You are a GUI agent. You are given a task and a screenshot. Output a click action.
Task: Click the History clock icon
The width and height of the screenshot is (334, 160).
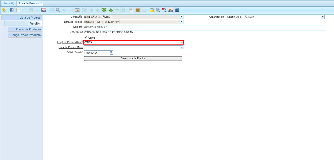coord(84,10)
